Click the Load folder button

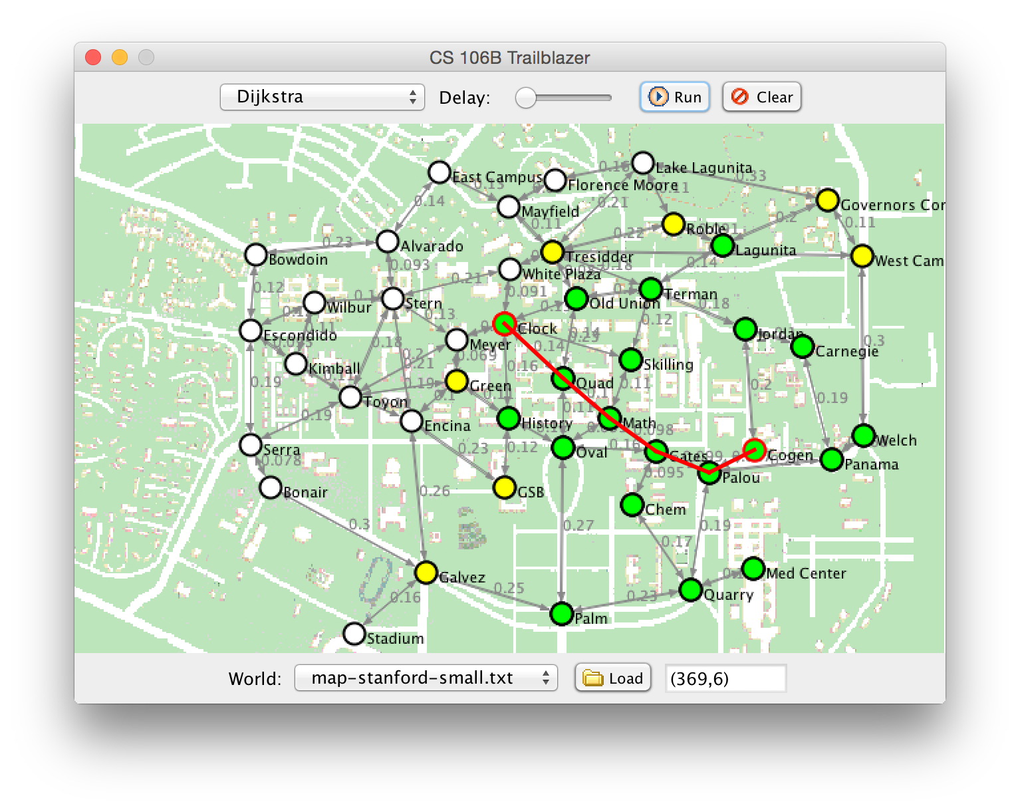612,678
